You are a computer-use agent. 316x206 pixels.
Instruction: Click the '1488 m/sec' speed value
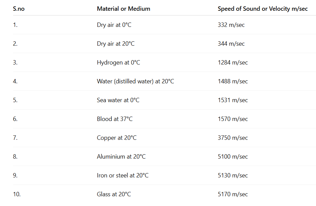233,81
